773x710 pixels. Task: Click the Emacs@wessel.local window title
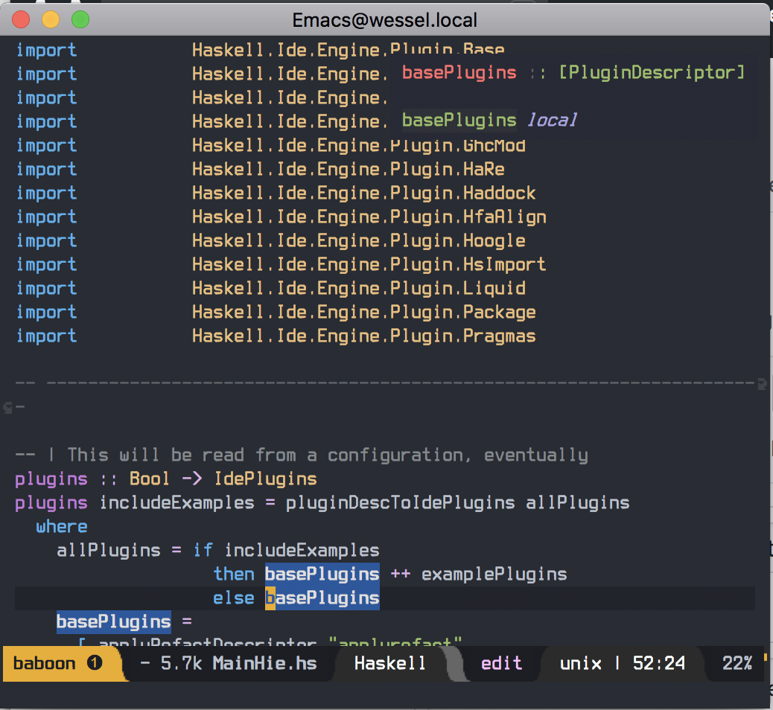pos(384,20)
